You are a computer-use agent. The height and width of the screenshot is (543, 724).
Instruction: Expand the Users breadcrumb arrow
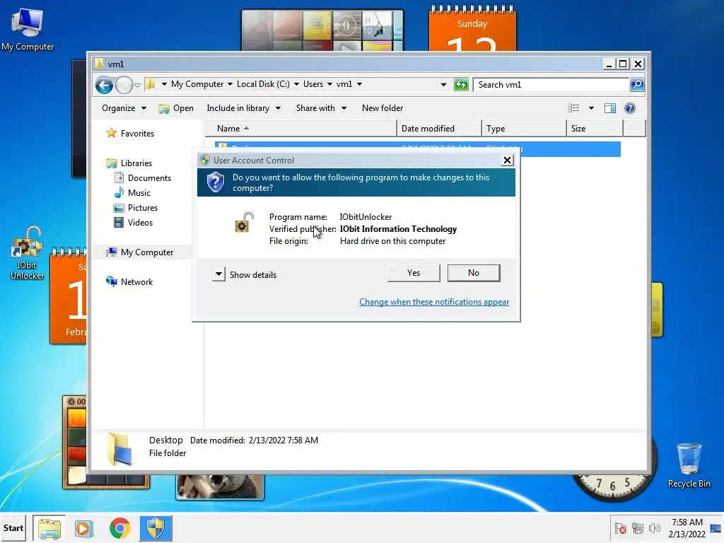click(329, 84)
